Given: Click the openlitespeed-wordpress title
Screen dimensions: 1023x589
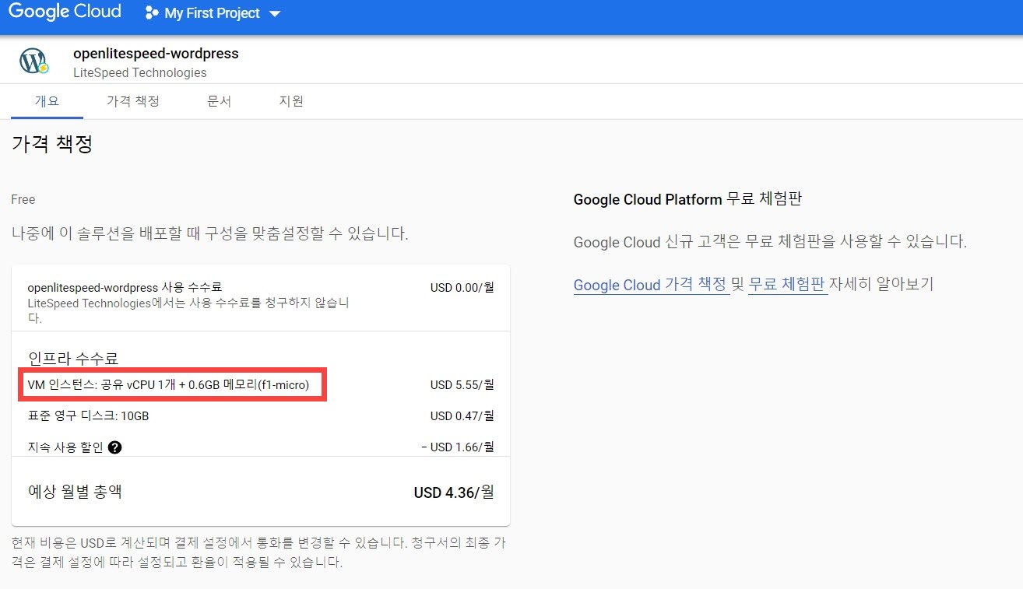Looking at the screenshot, I should 156,54.
